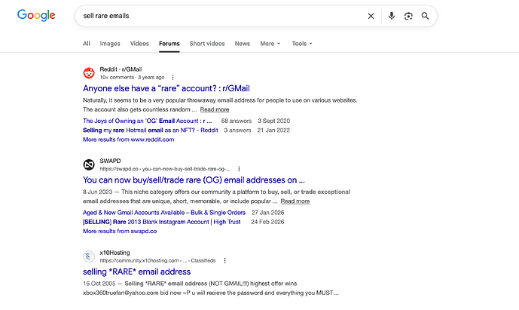Switch to the Short videos tab
519x310 pixels.
(x=207, y=44)
